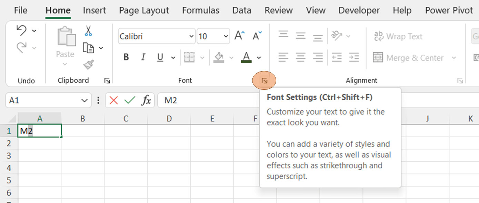479x203 pixels.
Task: Toggle underline formatting
Action: [160, 57]
